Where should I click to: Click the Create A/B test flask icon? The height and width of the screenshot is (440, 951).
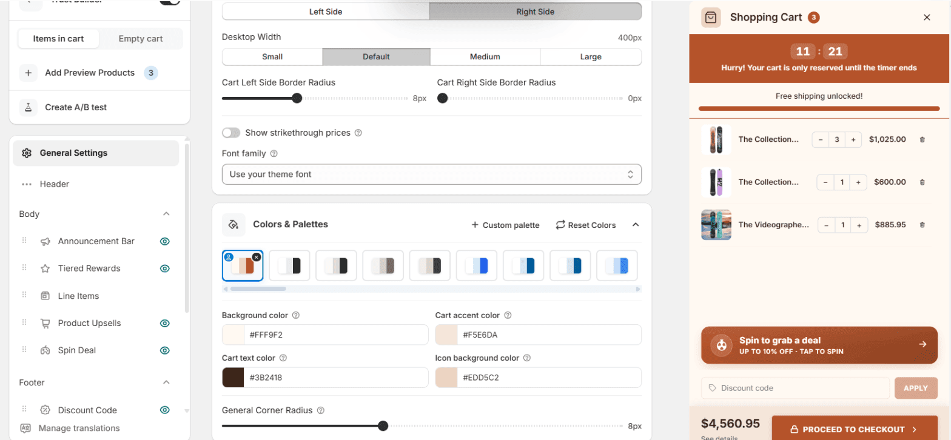coord(27,107)
